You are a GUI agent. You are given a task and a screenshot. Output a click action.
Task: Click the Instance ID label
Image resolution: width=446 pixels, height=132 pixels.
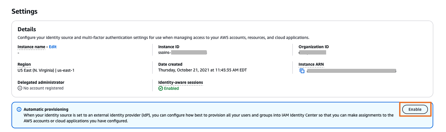169,47
